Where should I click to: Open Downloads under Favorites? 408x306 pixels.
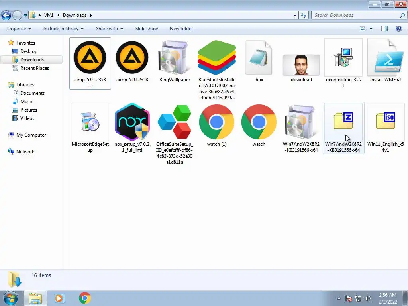point(32,60)
